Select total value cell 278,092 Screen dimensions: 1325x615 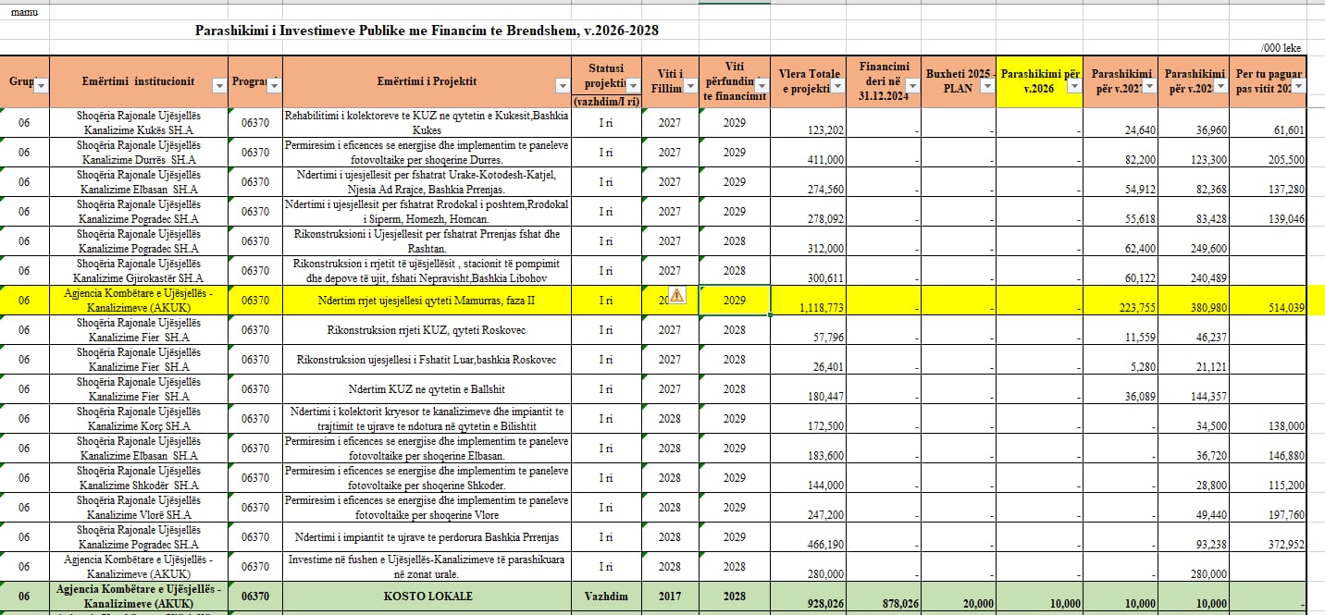pos(809,211)
